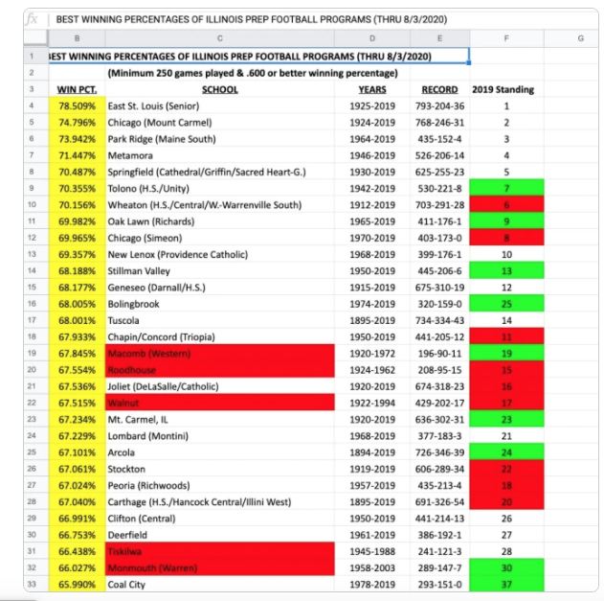Screen dimensions: 604x601
Task: Select Oak Lawn (Richards) cell
Action: click(x=219, y=221)
